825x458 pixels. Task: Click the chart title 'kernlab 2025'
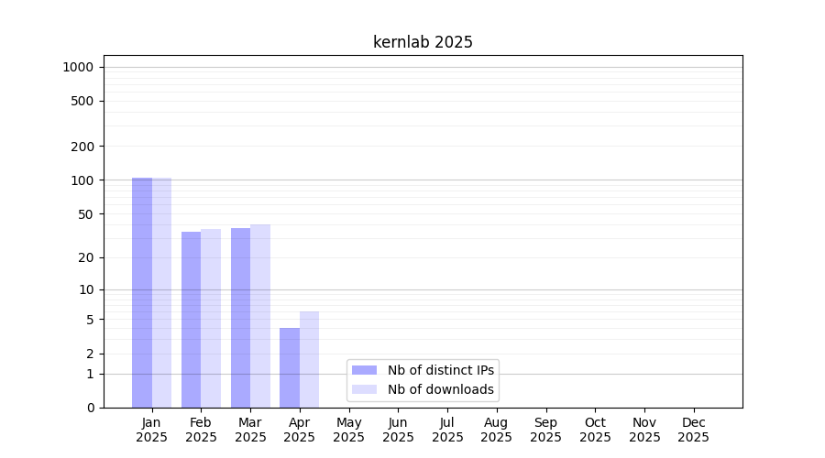click(x=423, y=42)
